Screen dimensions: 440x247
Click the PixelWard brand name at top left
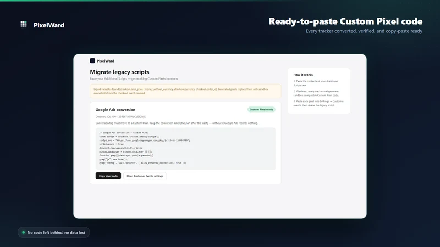[49, 25]
